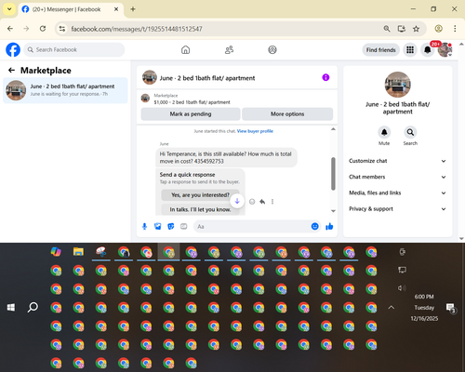Reload the page
This screenshot has height=372, width=465.
(43, 29)
